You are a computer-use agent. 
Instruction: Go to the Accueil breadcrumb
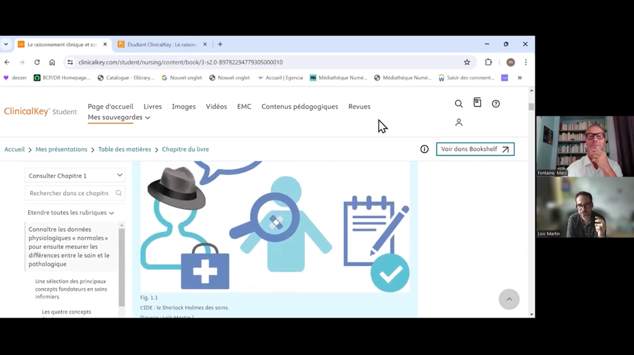coord(15,149)
